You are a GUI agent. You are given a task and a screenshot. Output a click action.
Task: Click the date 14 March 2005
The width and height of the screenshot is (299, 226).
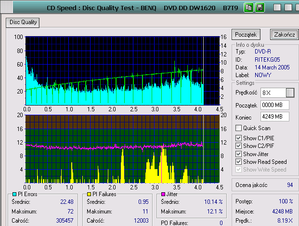(272, 67)
